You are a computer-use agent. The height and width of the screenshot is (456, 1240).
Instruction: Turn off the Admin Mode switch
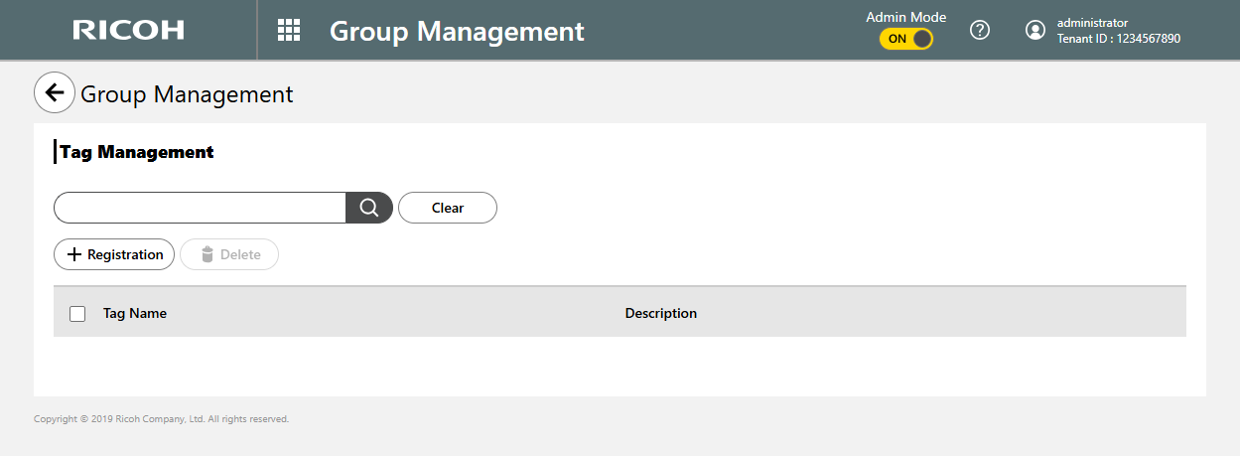point(905,39)
